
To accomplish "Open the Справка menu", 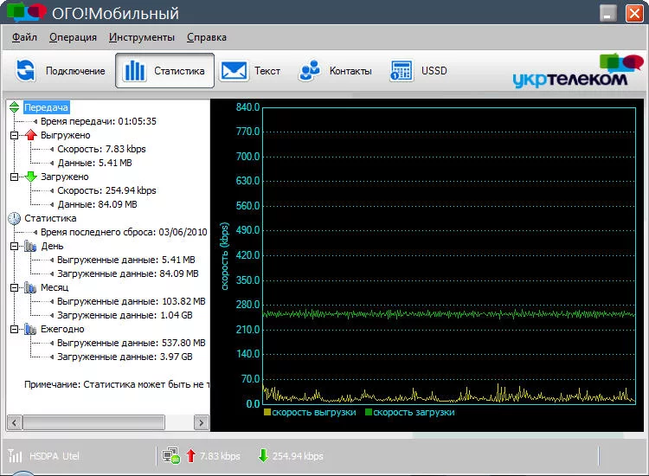I will tap(207, 37).
